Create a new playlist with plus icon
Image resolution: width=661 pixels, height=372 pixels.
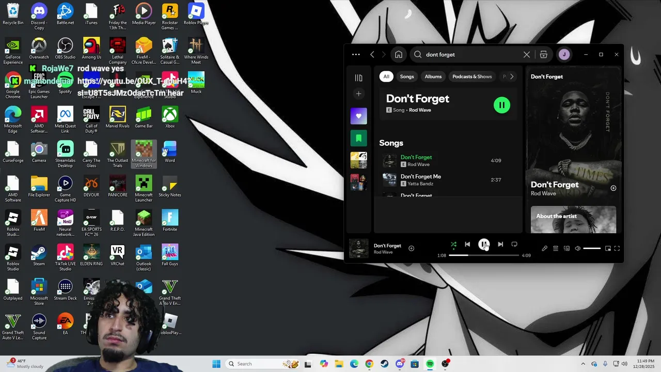point(358,94)
